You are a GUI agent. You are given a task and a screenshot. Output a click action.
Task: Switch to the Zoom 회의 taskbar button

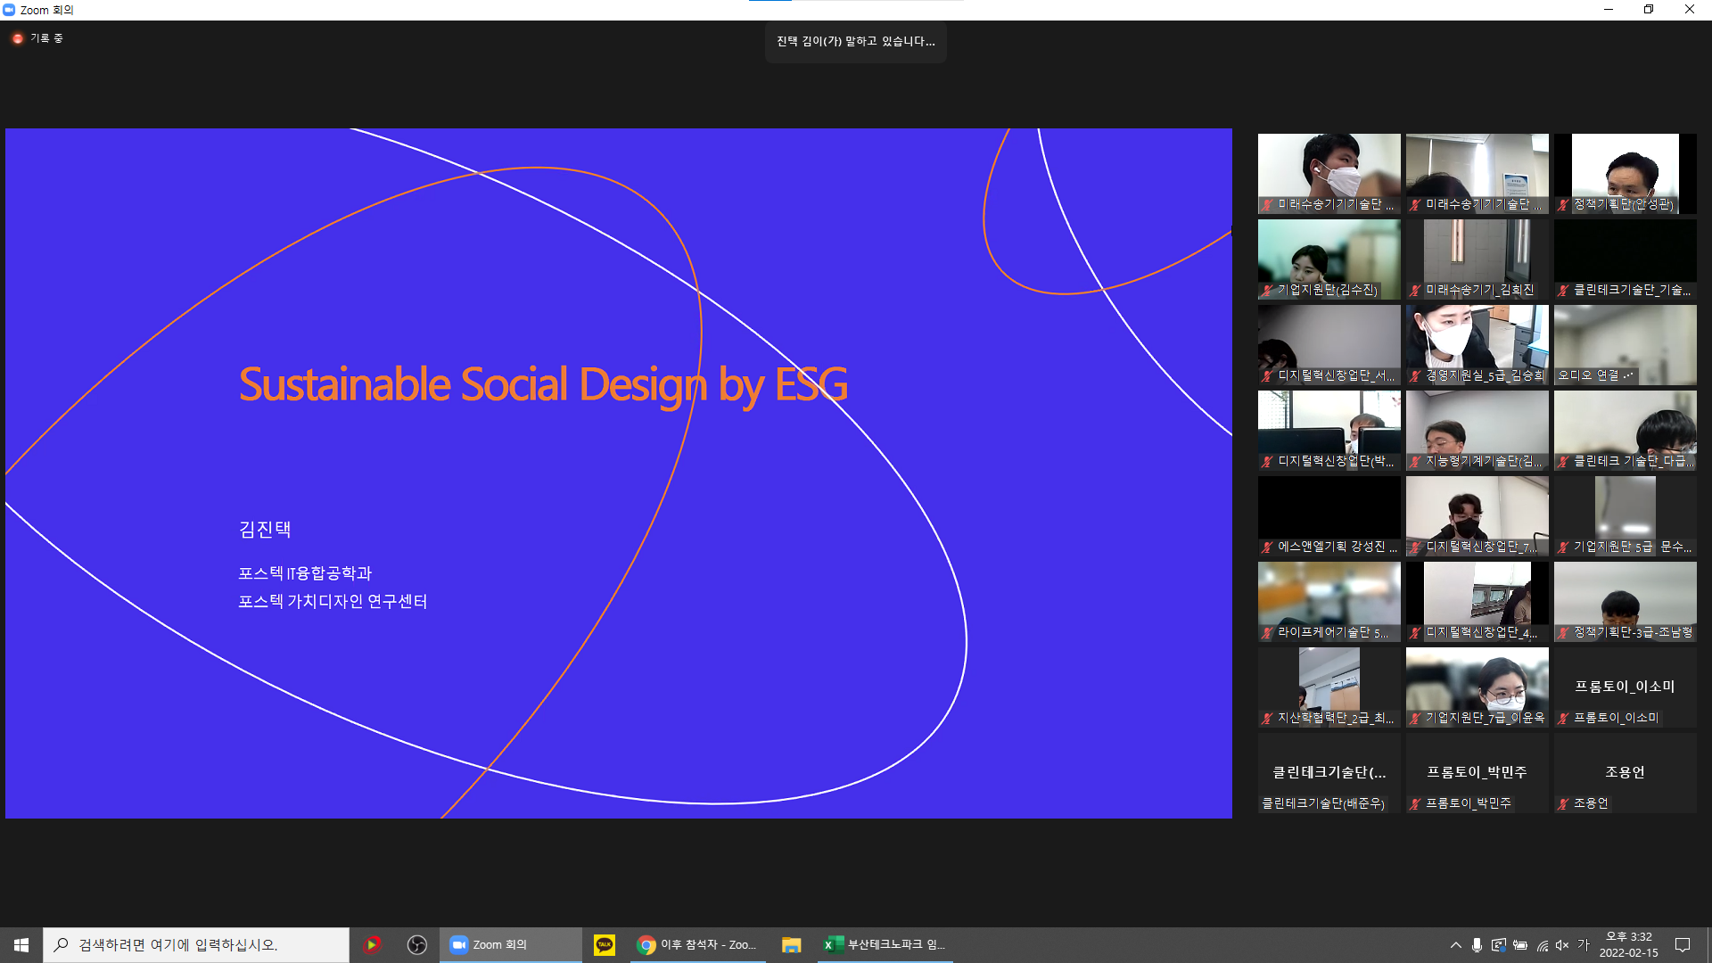(x=511, y=945)
